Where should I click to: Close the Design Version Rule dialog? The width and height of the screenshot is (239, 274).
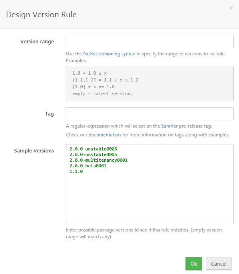231,8
